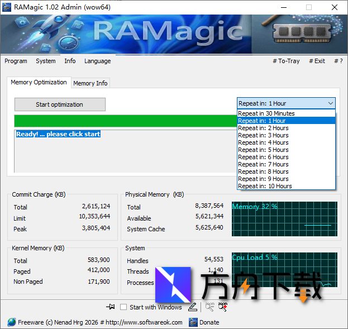Close the RAMagic window
Viewport: 348px width, 329px height.
[334, 7]
